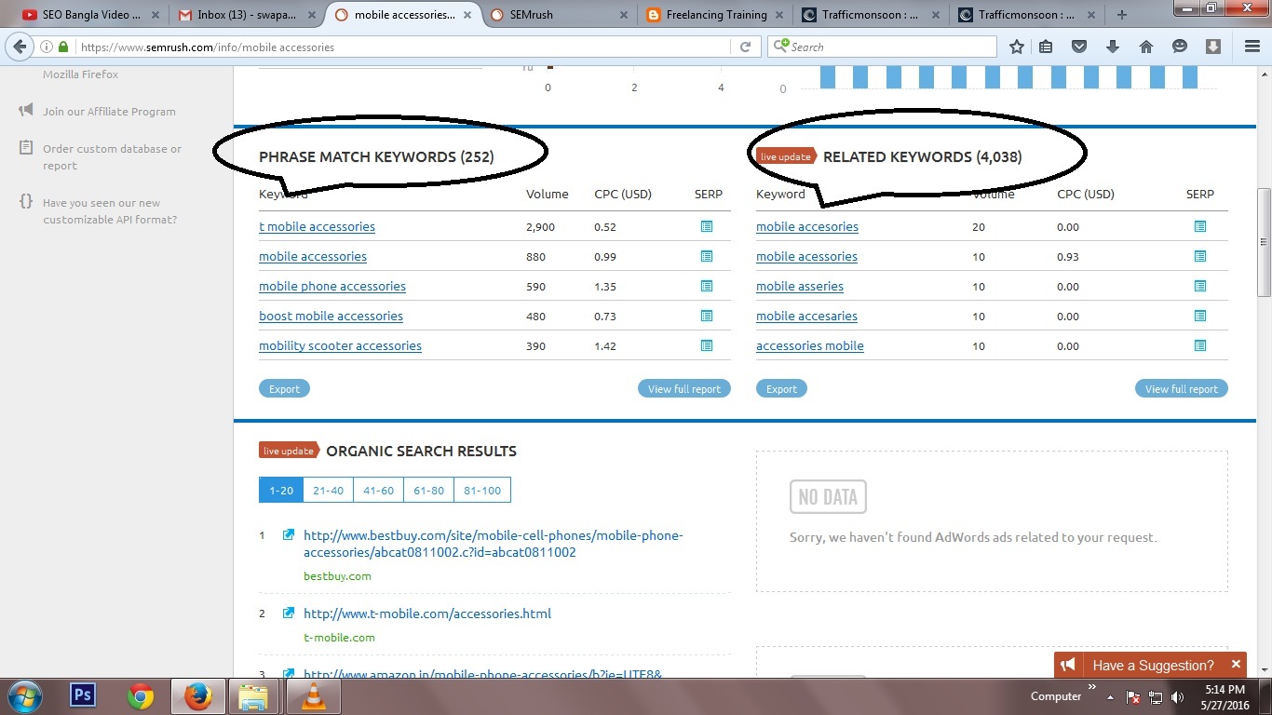Open keyword link mobile phone accessories
This screenshot has height=715, width=1272.
pos(332,286)
